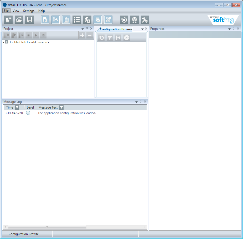This screenshot has width=243, height=239.
Task: Click Project panel list with stop icon
Action: click(x=7, y=36)
